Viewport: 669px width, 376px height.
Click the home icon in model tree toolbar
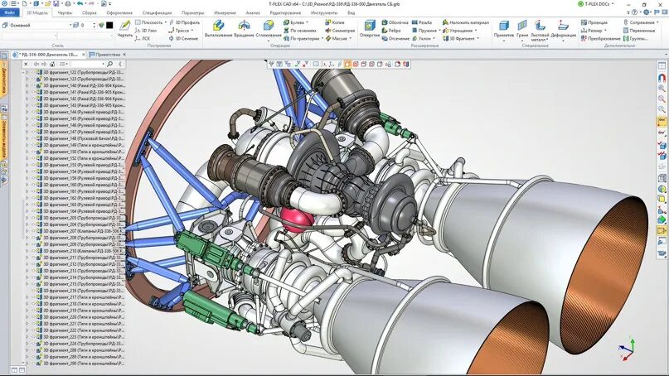point(52,64)
